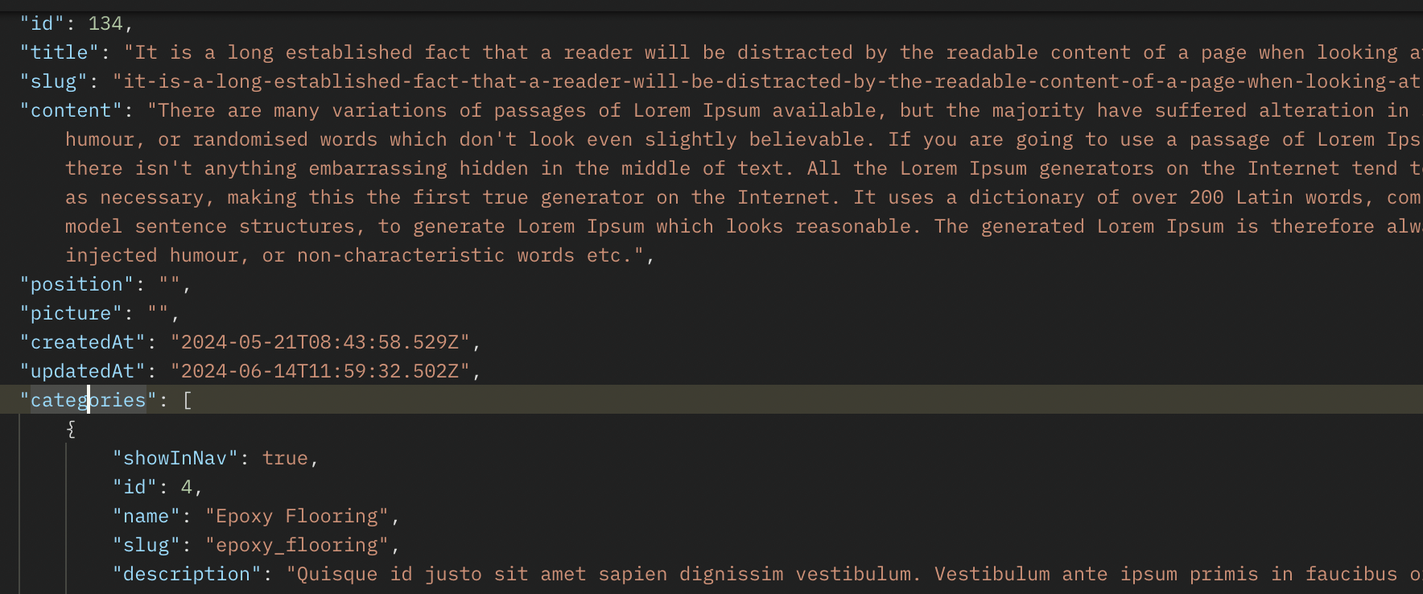The width and height of the screenshot is (1423, 594).
Task: Click the nested id value 4
Action: pyautogui.click(x=187, y=487)
